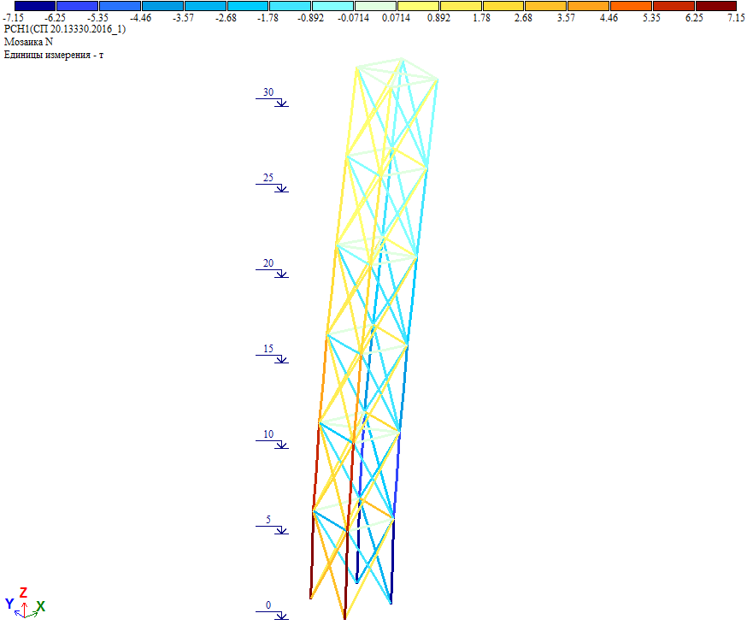
Task: Click the РСН1(СП 20.13330.2016_1) load case label
Action: coord(64,29)
